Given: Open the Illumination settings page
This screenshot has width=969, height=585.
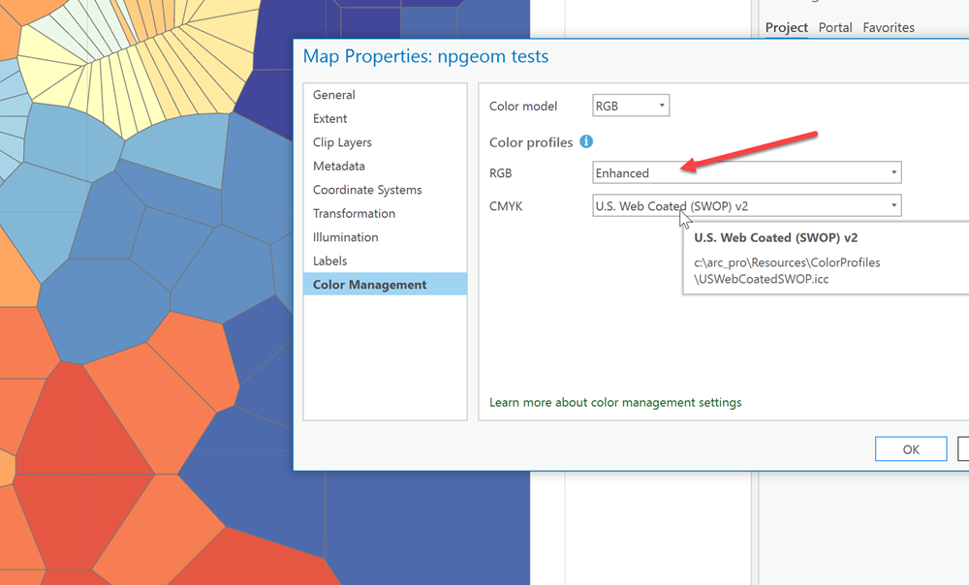Looking at the screenshot, I should pos(345,236).
